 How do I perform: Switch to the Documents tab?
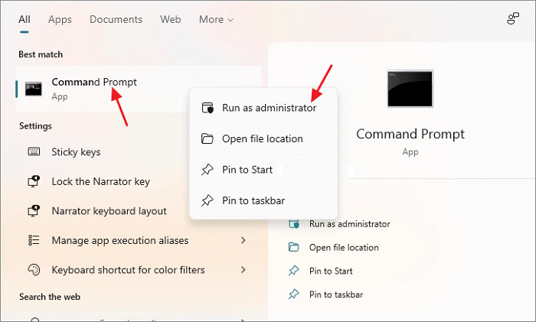pos(116,19)
